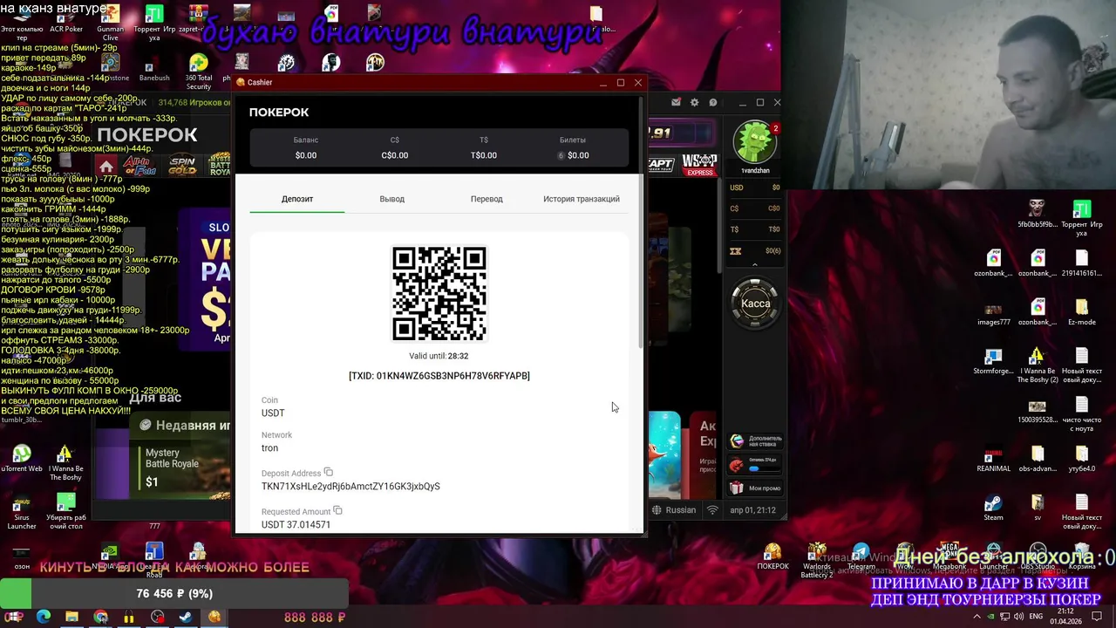Open All-In or Fold game in lobby
The width and height of the screenshot is (1116, 628).
(x=141, y=166)
